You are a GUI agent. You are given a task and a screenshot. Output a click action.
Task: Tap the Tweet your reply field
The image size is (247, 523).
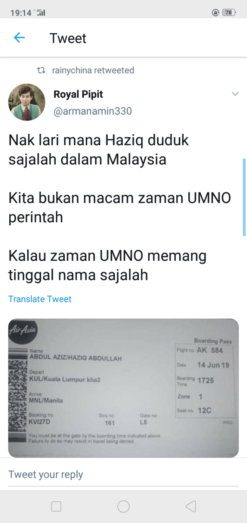(123, 475)
